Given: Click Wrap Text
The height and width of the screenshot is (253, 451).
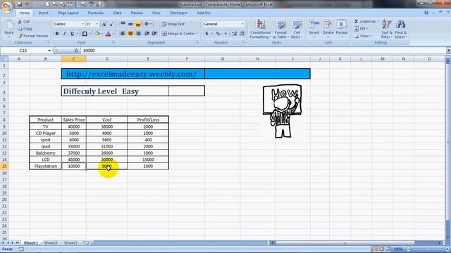Looking at the screenshot, I should coord(173,24).
